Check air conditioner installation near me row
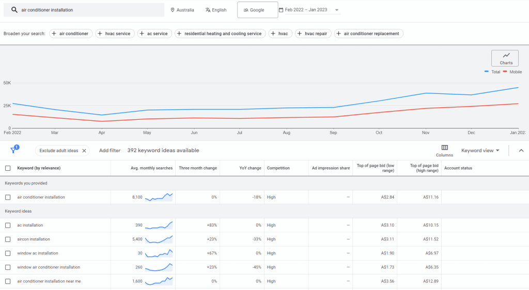The height and width of the screenshot is (290, 529). pyautogui.click(x=8, y=281)
